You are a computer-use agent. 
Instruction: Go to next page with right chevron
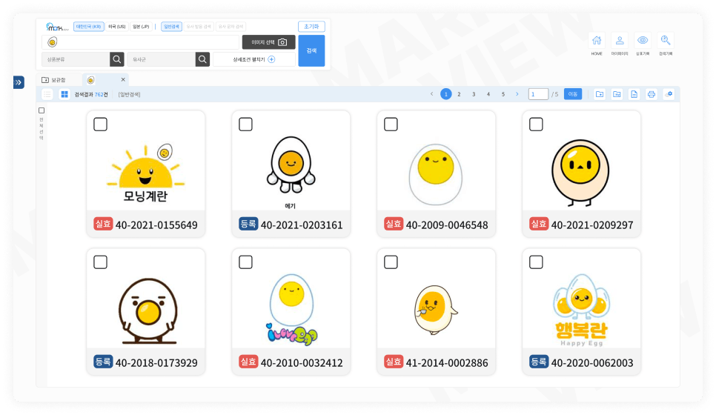(517, 94)
